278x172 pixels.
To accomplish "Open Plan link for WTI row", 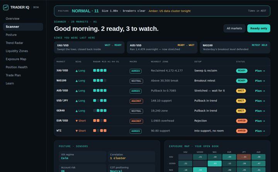I will (260, 131).
